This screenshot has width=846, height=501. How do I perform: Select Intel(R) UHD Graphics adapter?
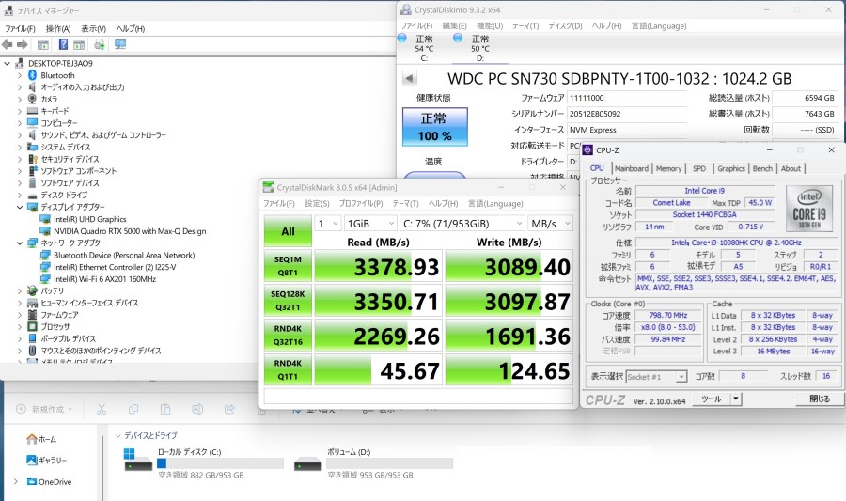pyautogui.click(x=89, y=219)
